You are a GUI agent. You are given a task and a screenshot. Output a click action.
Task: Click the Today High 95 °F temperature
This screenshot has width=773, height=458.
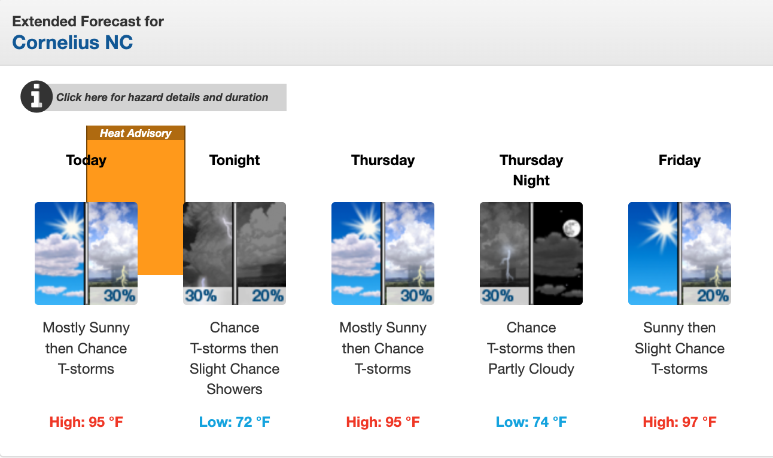coord(86,422)
